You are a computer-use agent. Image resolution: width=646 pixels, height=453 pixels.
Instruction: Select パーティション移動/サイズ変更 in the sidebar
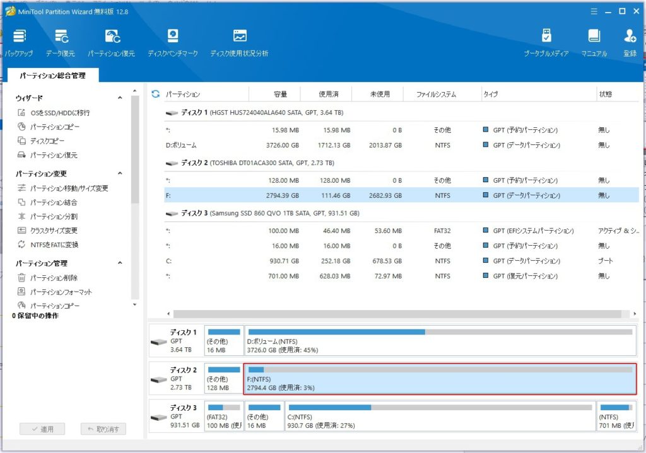point(69,188)
